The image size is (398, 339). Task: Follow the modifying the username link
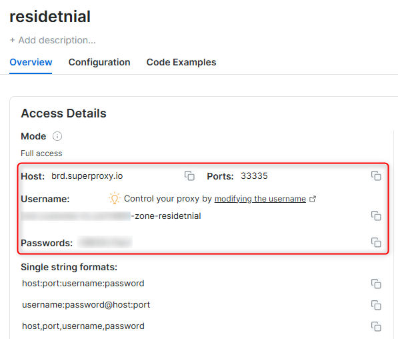[x=260, y=199]
